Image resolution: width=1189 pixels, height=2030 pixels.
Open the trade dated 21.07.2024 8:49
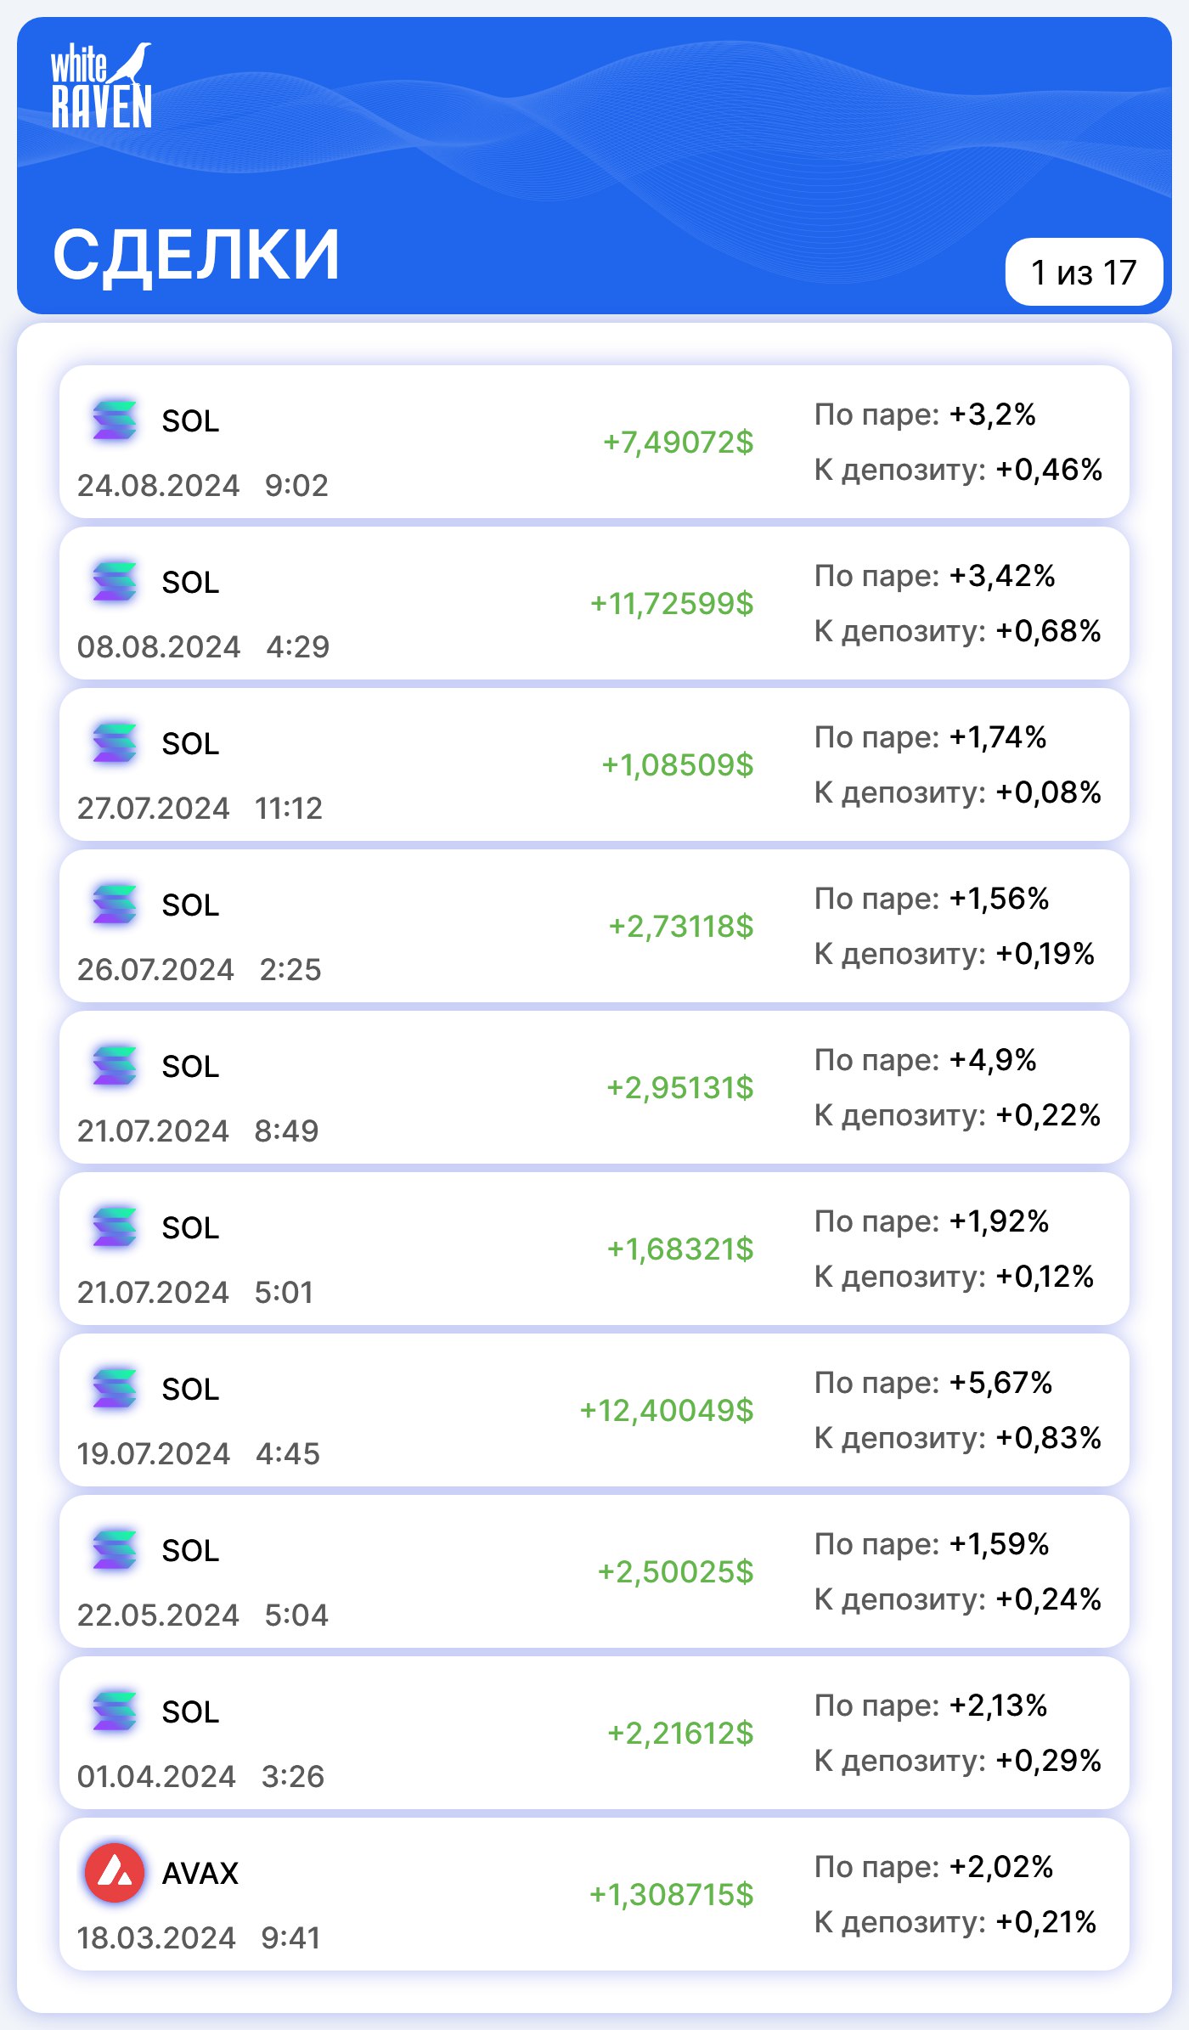(x=594, y=1087)
